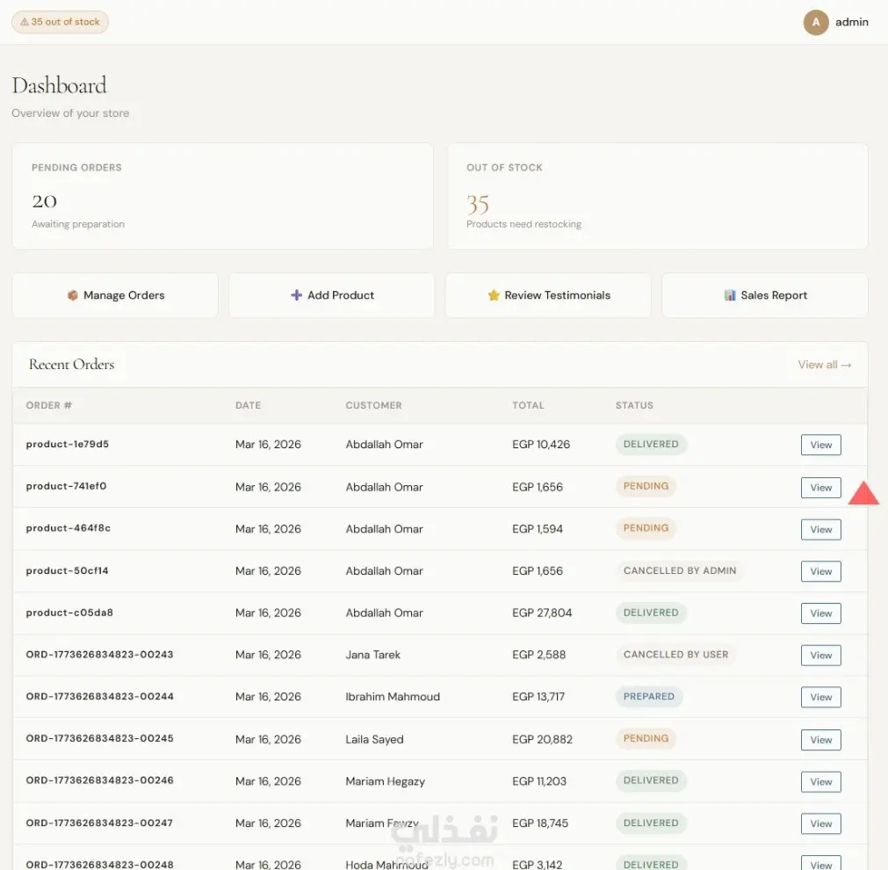Open the Manage Orders shortcut
Viewport: 888px width, 870px height.
pyautogui.click(x=115, y=295)
